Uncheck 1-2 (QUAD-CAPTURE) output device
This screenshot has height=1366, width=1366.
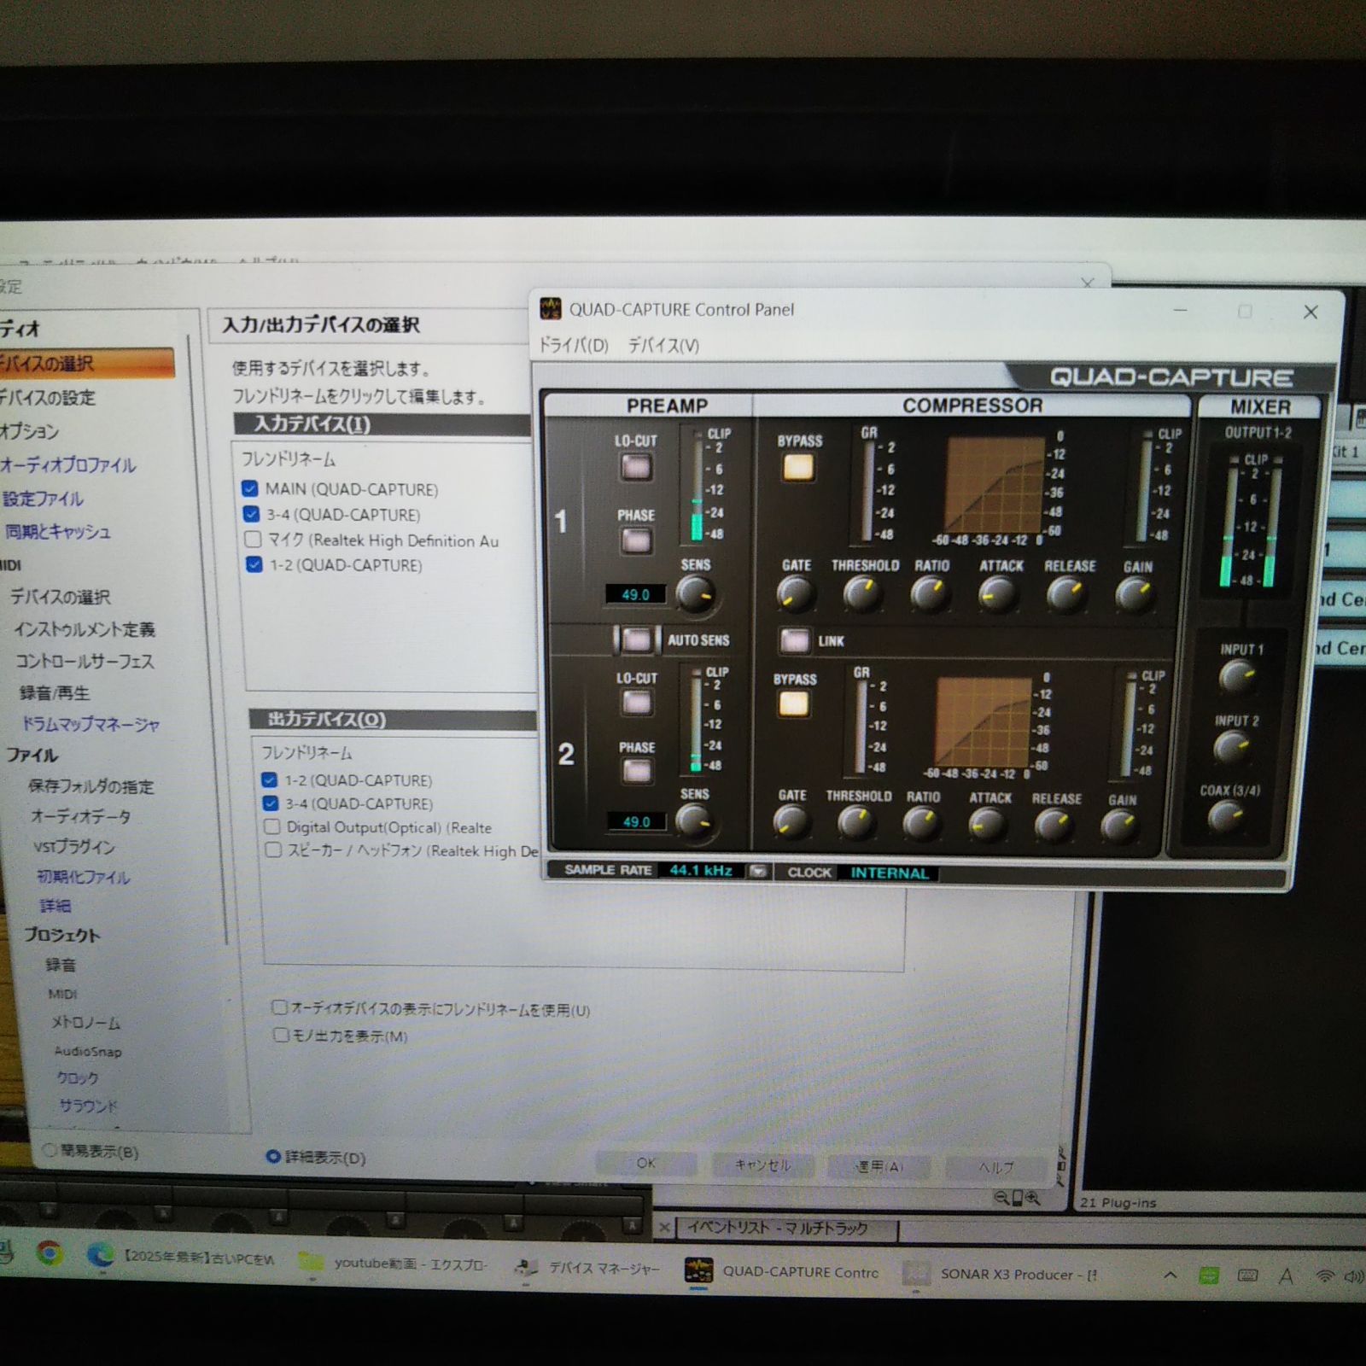pyautogui.click(x=270, y=779)
